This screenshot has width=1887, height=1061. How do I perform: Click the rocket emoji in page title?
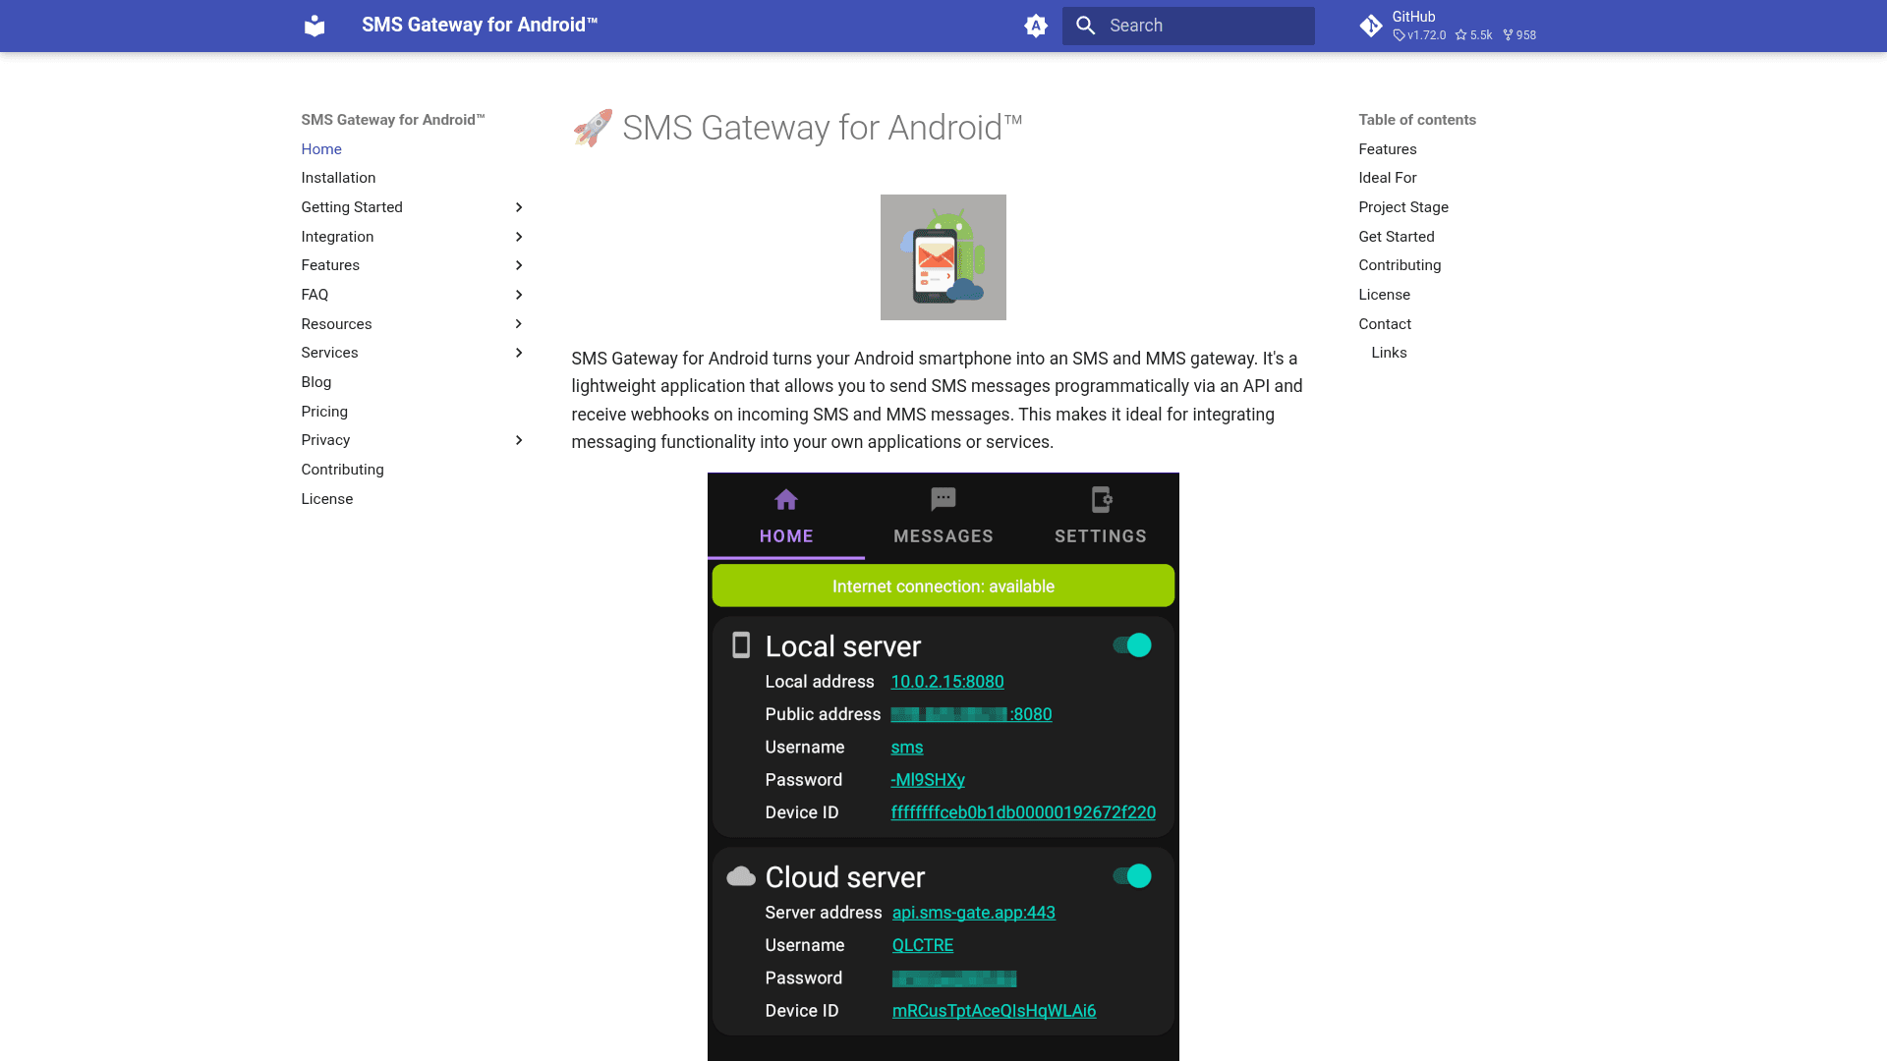pyautogui.click(x=593, y=128)
